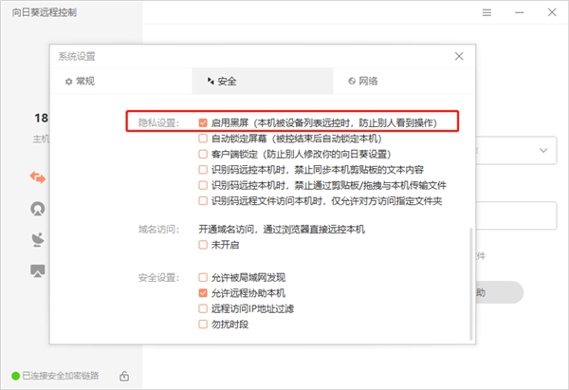Check 禁止通过剪贴板/拖拽与本机传输文件 option

(x=203, y=185)
